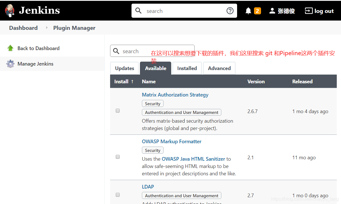Select version 2.6.7 cell
Viewport: 341px width, 204px height.
tap(253, 111)
